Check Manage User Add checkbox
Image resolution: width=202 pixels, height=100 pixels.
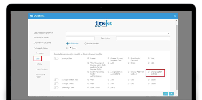[109, 63]
